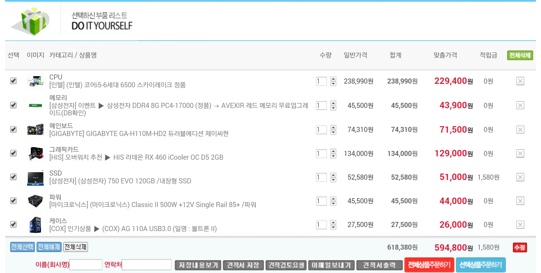This screenshot has width=541, height=273.
Task: Click the 견적검토요청 button
Action: tap(286, 265)
